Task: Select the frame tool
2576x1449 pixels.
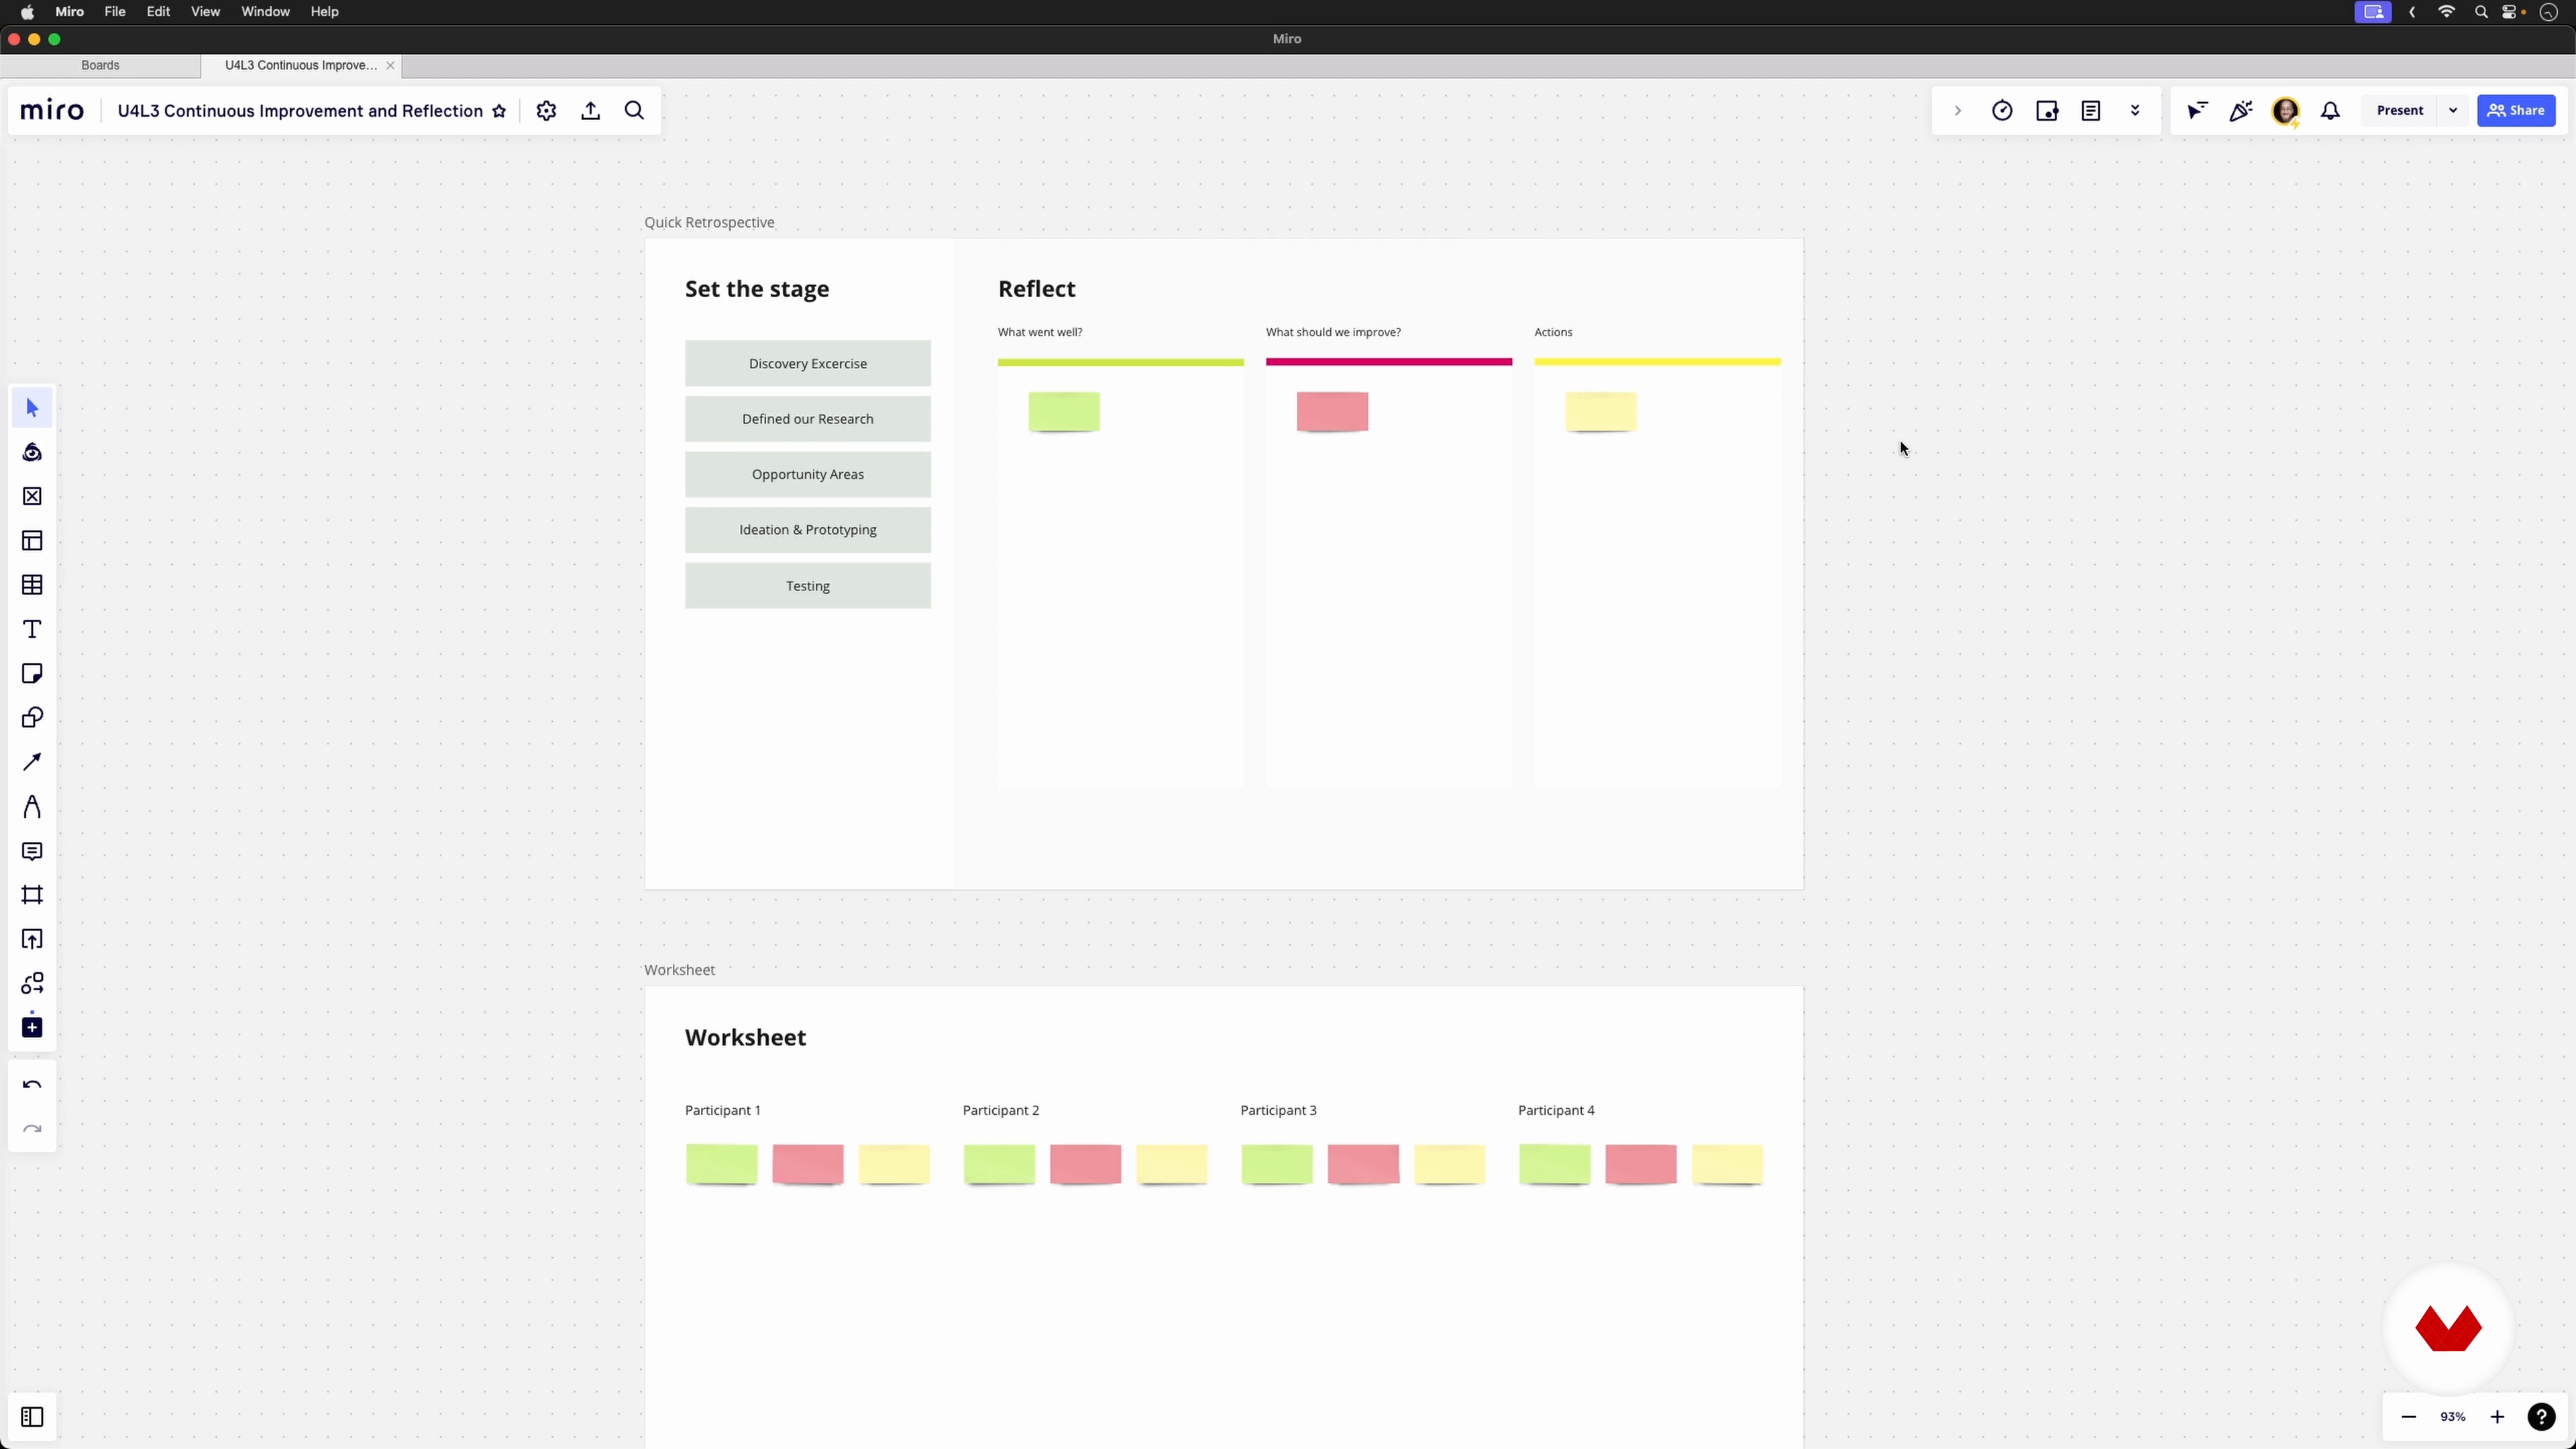Action: pyautogui.click(x=32, y=895)
